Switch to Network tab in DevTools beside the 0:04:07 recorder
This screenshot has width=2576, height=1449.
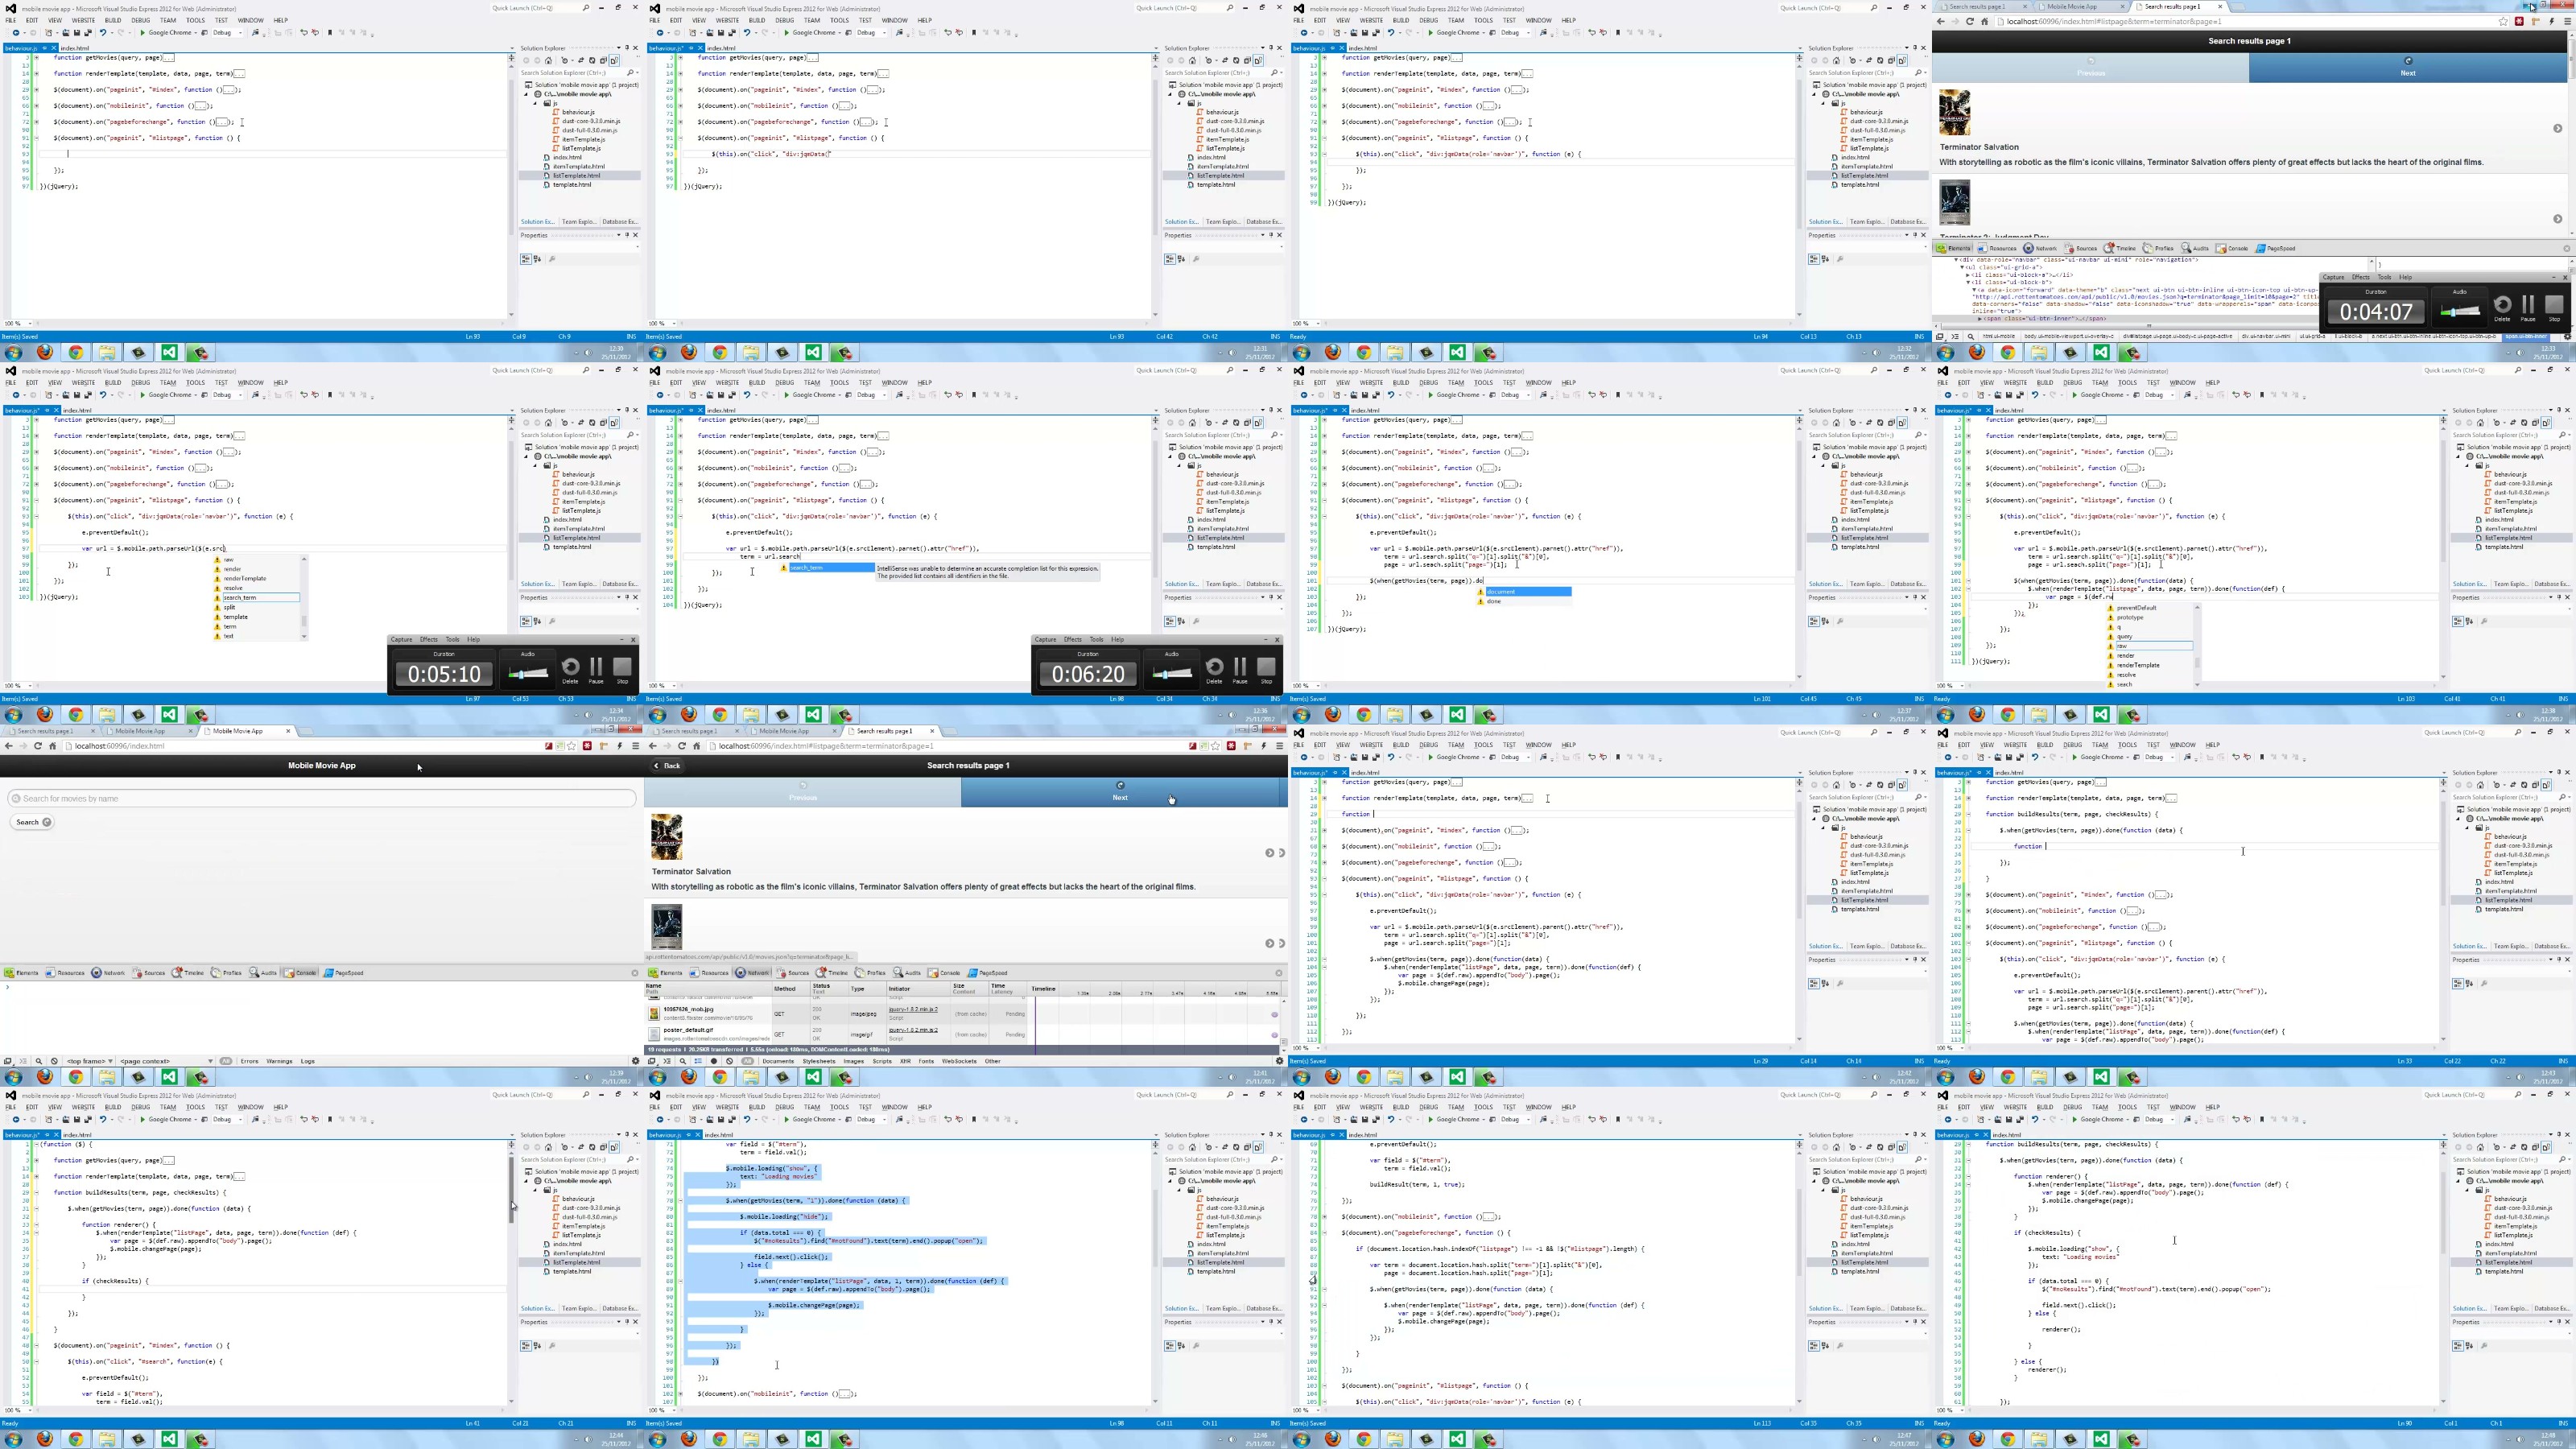coord(2040,248)
